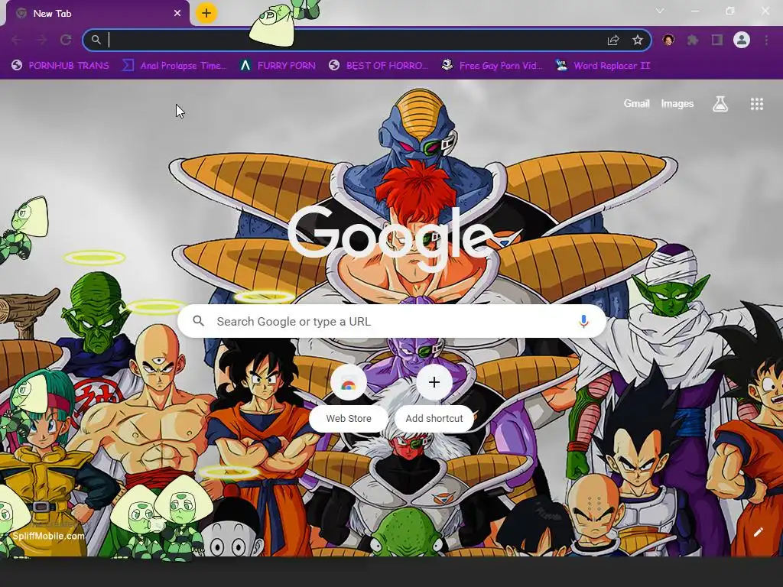Open Gmail link
Screen dimensions: 783x587
coord(636,104)
